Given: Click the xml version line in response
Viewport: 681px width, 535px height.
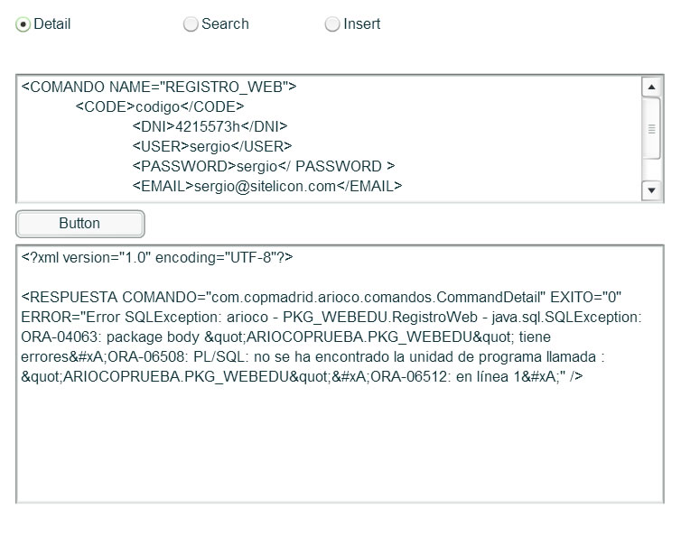Looking at the screenshot, I should (x=157, y=258).
